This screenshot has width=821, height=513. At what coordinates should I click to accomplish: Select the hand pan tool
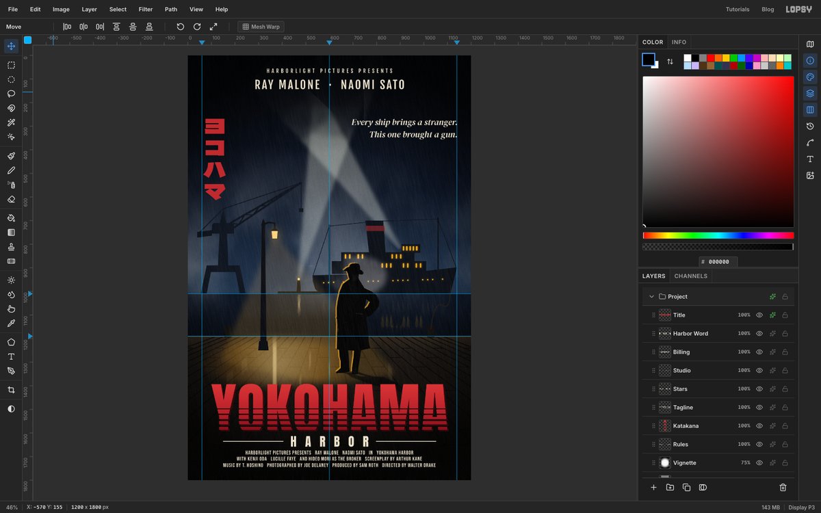(11, 309)
